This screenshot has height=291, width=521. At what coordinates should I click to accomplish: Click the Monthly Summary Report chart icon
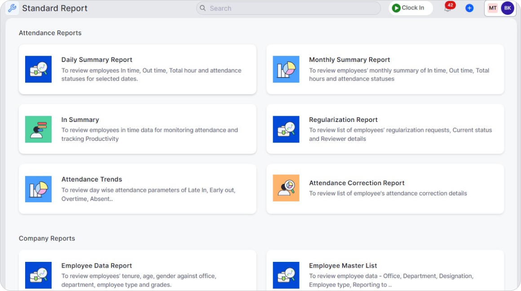(x=286, y=69)
